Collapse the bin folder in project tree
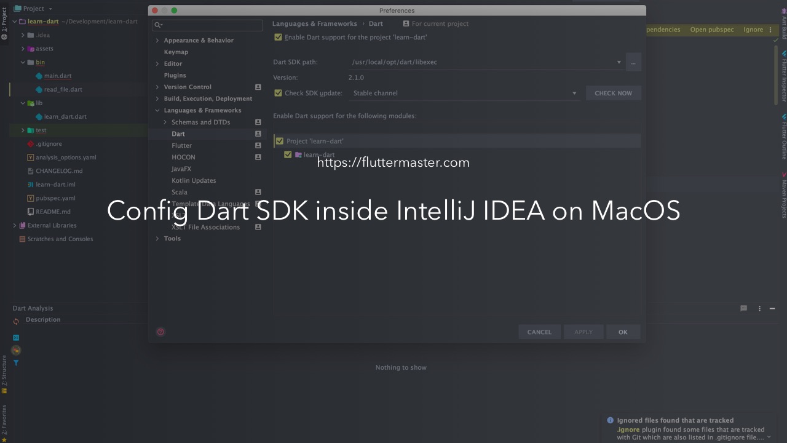 tap(23, 62)
